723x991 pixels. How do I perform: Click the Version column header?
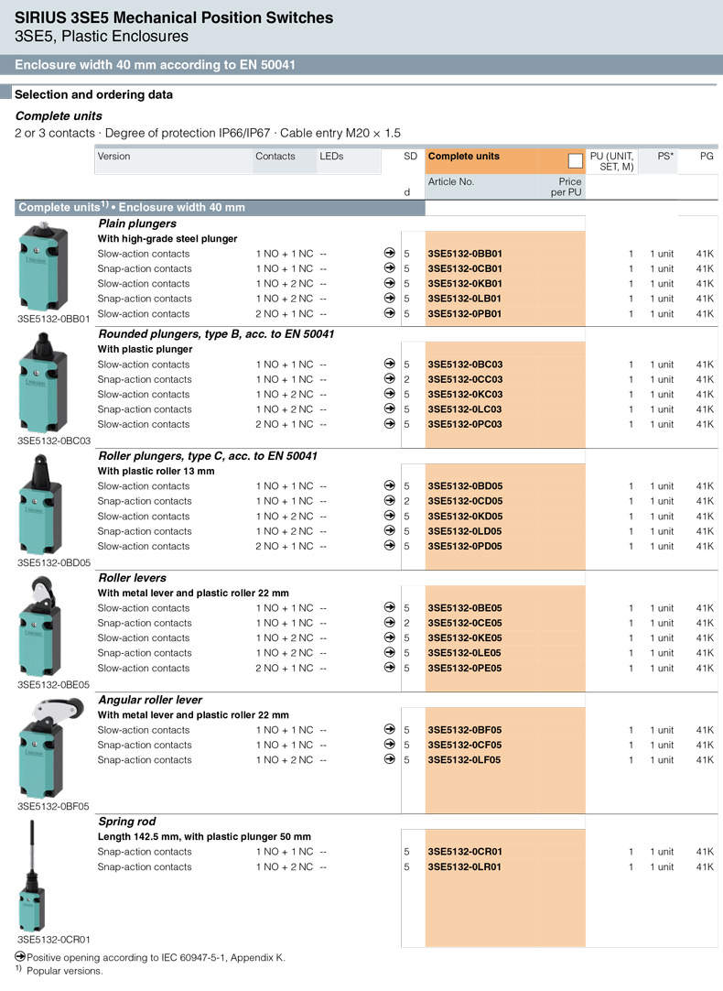coord(114,157)
